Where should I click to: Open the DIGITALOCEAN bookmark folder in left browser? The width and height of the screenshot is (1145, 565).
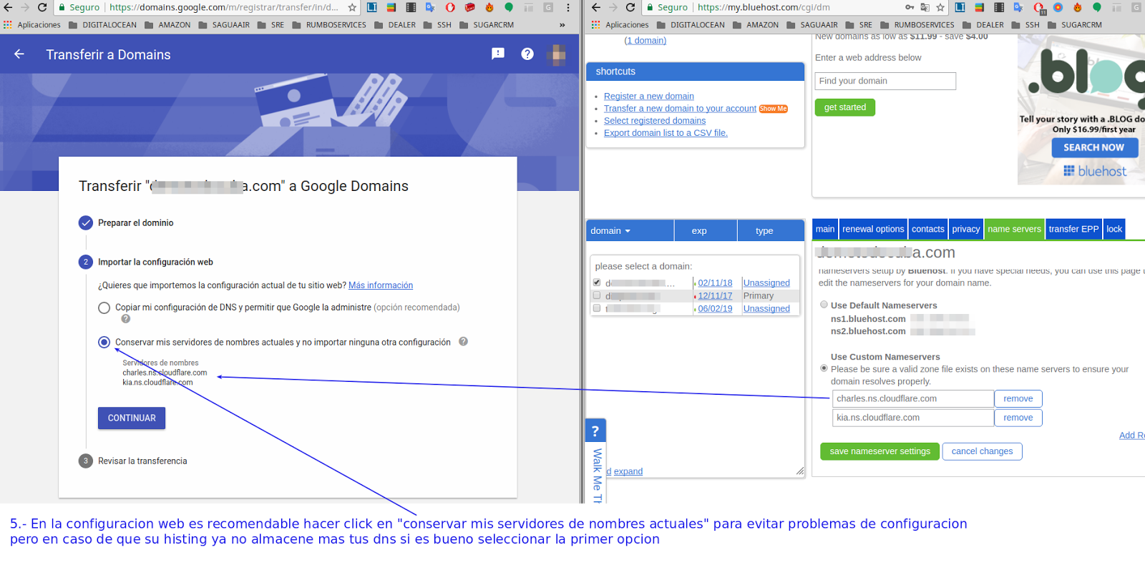coord(102,24)
